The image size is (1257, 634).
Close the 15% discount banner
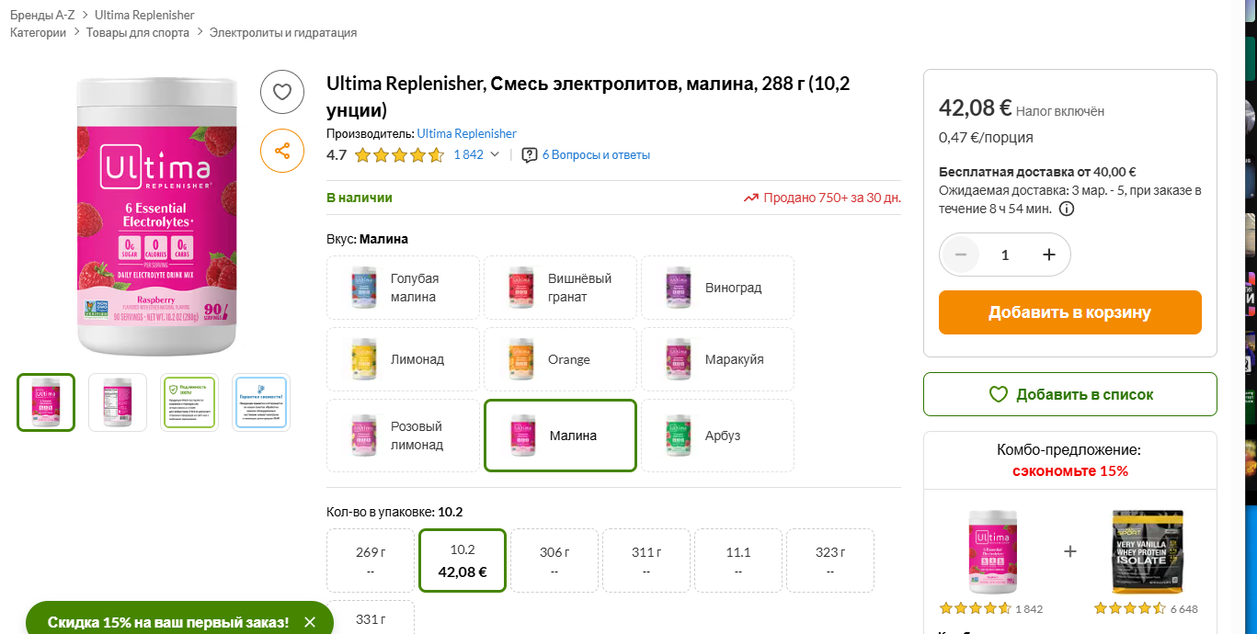[x=310, y=622]
